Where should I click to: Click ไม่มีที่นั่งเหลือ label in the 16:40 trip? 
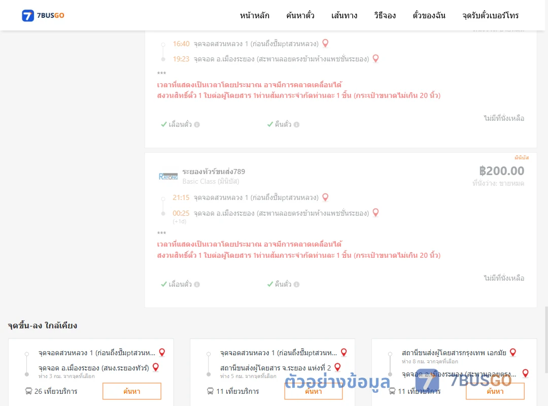pos(504,118)
